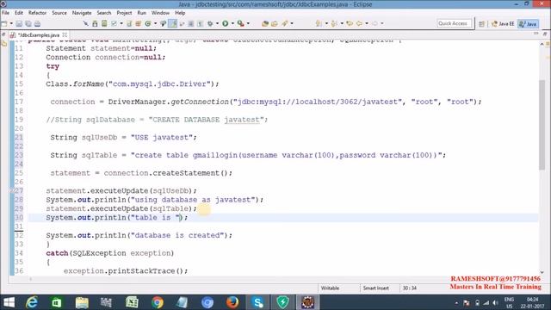Click the Writable status bar entry
This screenshot has width=551, height=310.
click(x=330, y=288)
